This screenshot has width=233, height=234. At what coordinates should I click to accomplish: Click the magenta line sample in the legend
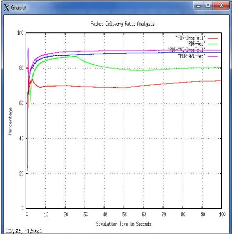pos(213,56)
